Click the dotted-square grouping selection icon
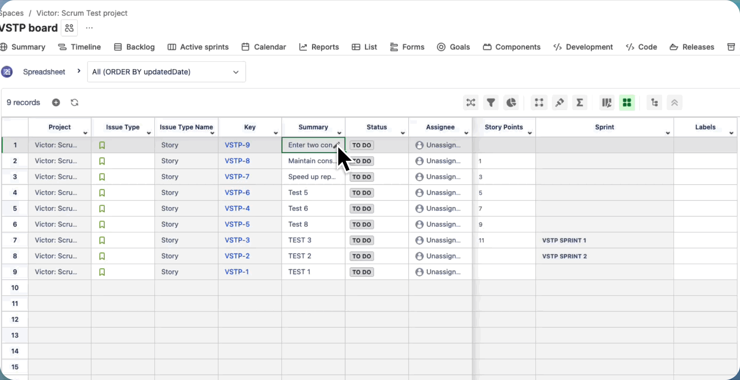740x380 pixels. 539,103
